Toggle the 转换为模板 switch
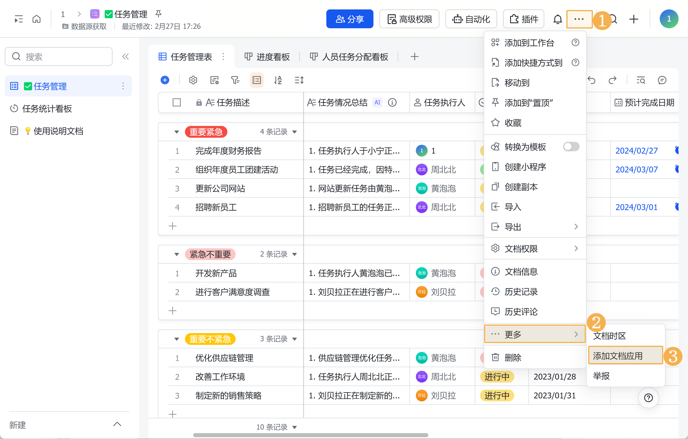The image size is (688, 439). (x=571, y=147)
